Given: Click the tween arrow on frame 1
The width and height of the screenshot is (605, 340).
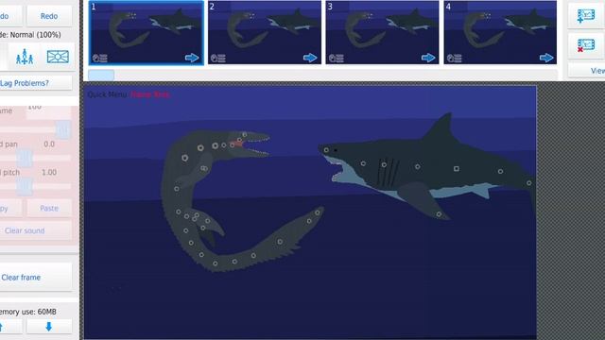Looking at the screenshot, I should pos(192,58).
